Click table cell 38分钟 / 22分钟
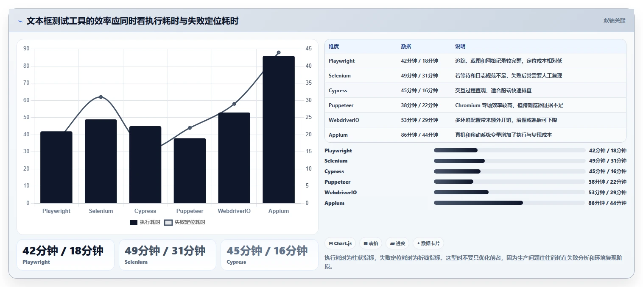The width and height of the screenshot is (643, 287). 419,105
